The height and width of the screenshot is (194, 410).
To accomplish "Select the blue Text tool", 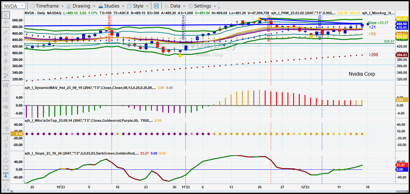I will [5, 175].
